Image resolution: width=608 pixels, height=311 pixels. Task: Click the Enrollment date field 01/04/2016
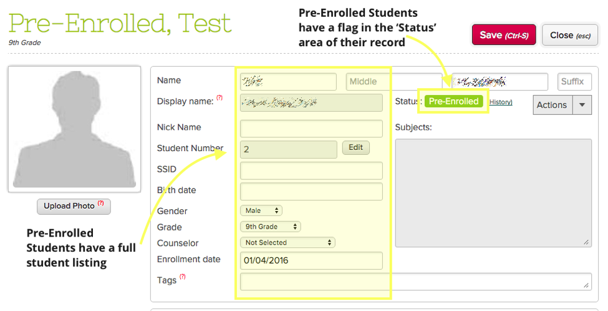(x=311, y=260)
